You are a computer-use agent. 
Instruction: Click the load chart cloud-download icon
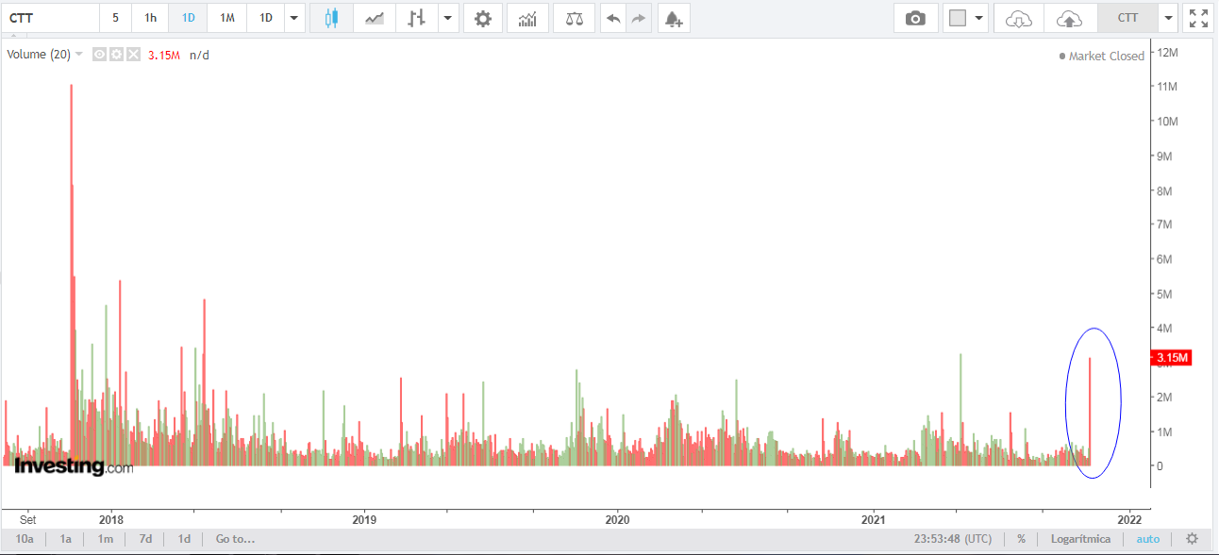tap(1019, 18)
